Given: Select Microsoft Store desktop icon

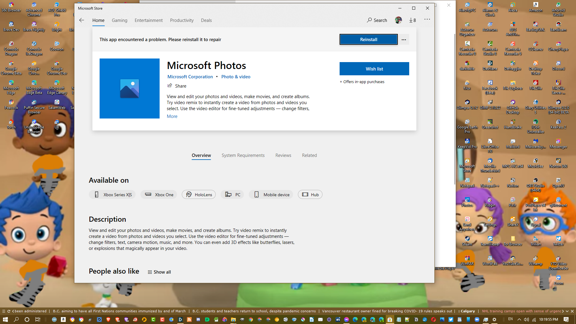Looking at the screenshot, I should click(x=467, y=166).
